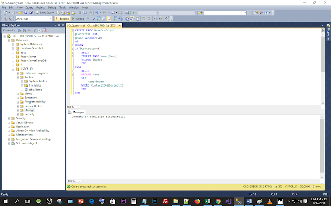Click the Undo arrow icon
The height and width of the screenshot is (206, 331).
coord(97,13)
